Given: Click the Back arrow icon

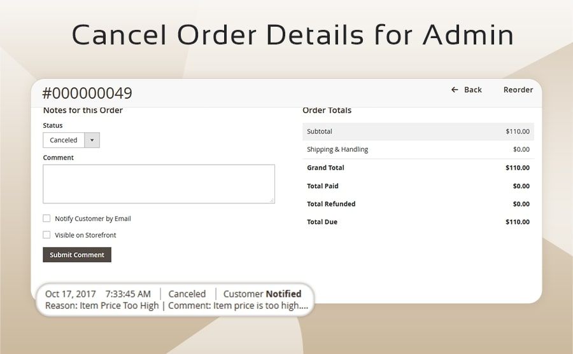Looking at the screenshot, I should click(x=455, y=90).
